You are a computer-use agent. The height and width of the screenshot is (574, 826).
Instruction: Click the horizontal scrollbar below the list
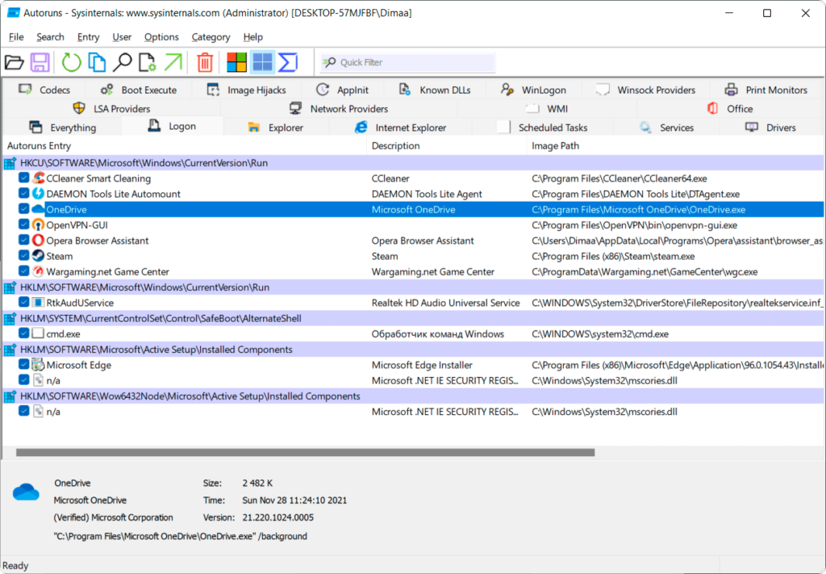click(x=305, y=453)
